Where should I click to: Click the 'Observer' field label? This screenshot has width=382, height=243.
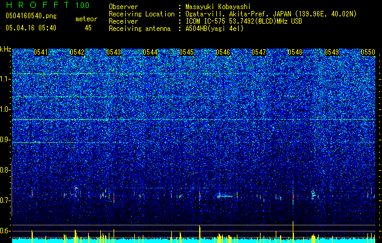click(x=123, y=7)
